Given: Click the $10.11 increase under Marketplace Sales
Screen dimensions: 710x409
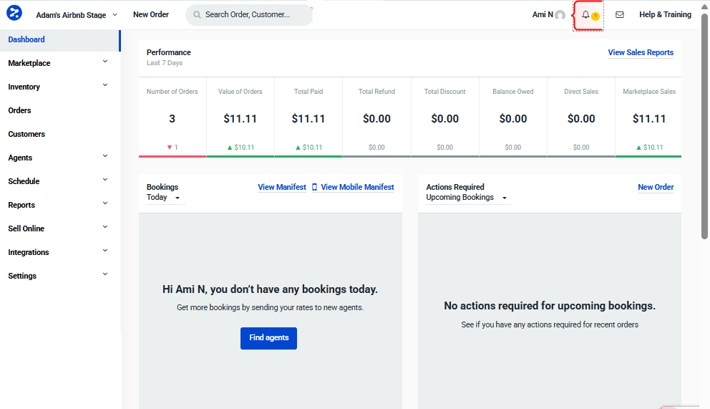Looking at the screenshot, I should tap(649, 148).
